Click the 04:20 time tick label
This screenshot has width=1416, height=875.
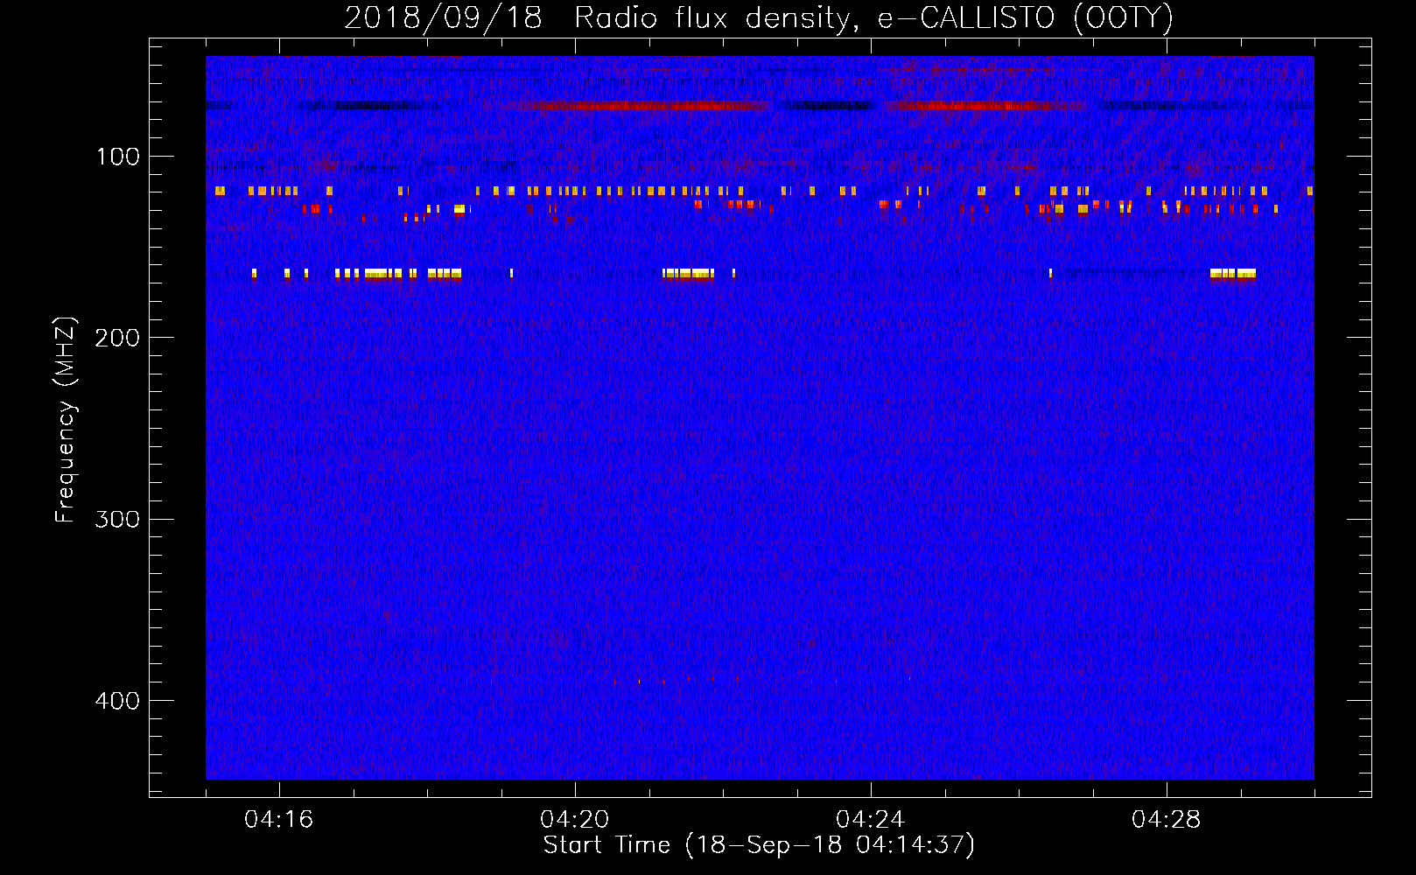point(575,820)
